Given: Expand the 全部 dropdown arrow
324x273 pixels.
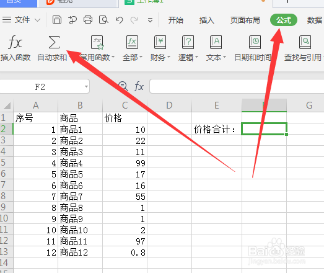Looking at the screenshot, I should coord(141,56).
